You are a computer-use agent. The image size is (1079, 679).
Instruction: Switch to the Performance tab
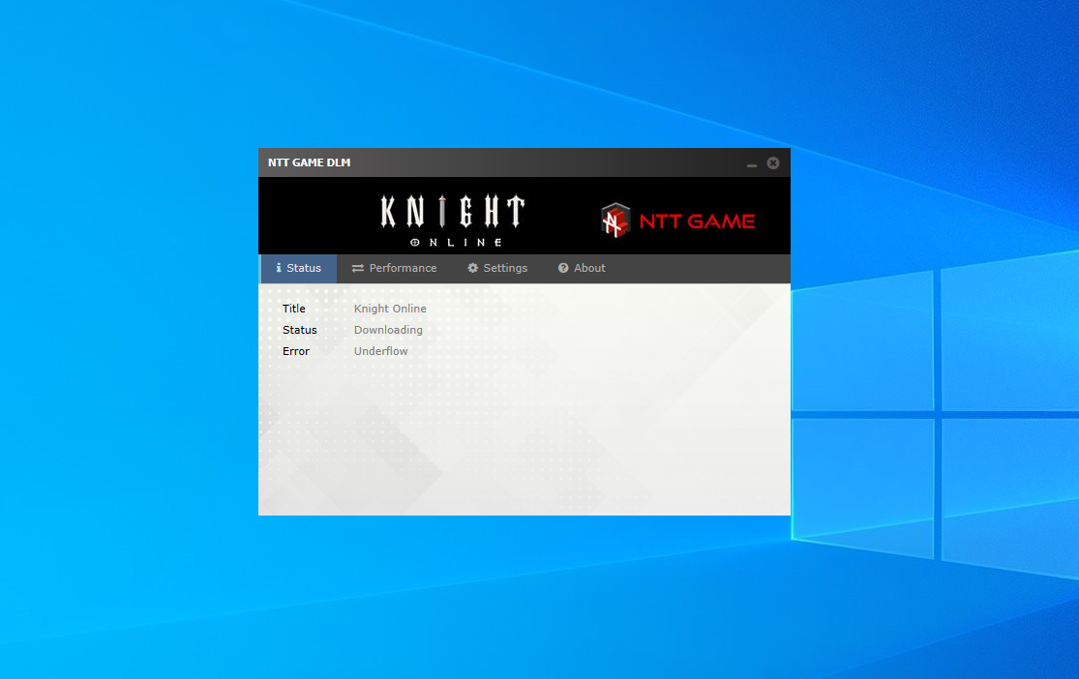pyautogui.click(x=394, y=268)
